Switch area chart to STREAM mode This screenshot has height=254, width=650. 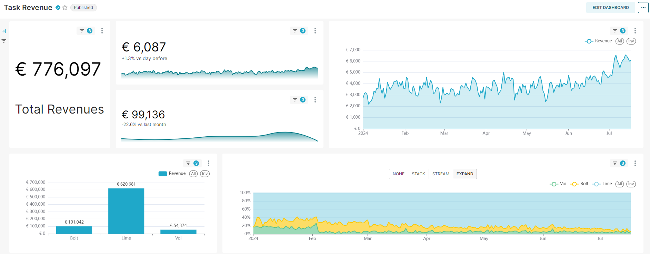[441, 174]
